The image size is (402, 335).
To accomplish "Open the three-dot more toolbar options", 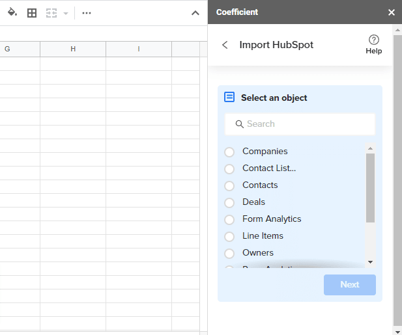I will (x=87, y=13).
